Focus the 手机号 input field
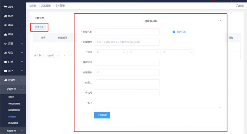This screenshot has height=134, width=247. tap(127, 93)
